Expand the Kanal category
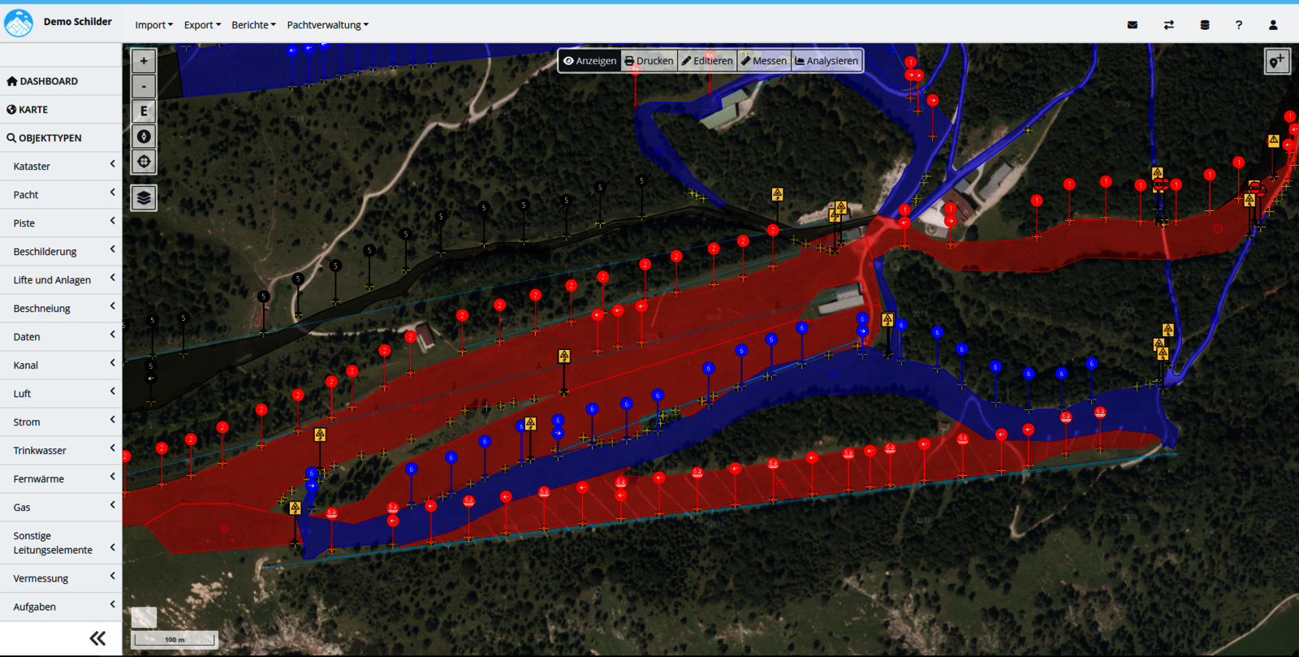Viewport: 1299px width, 657px height. [61, 365]
